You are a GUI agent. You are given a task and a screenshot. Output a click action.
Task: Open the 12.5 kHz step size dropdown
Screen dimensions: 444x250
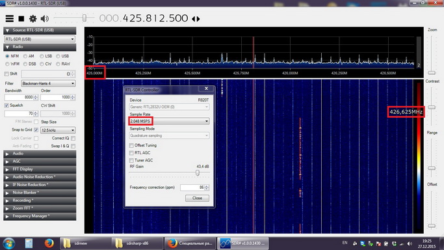coord(58,130)
